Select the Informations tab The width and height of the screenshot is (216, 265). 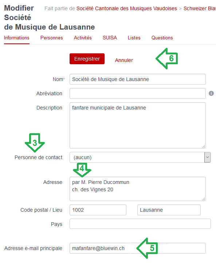[x=17, y=38]
